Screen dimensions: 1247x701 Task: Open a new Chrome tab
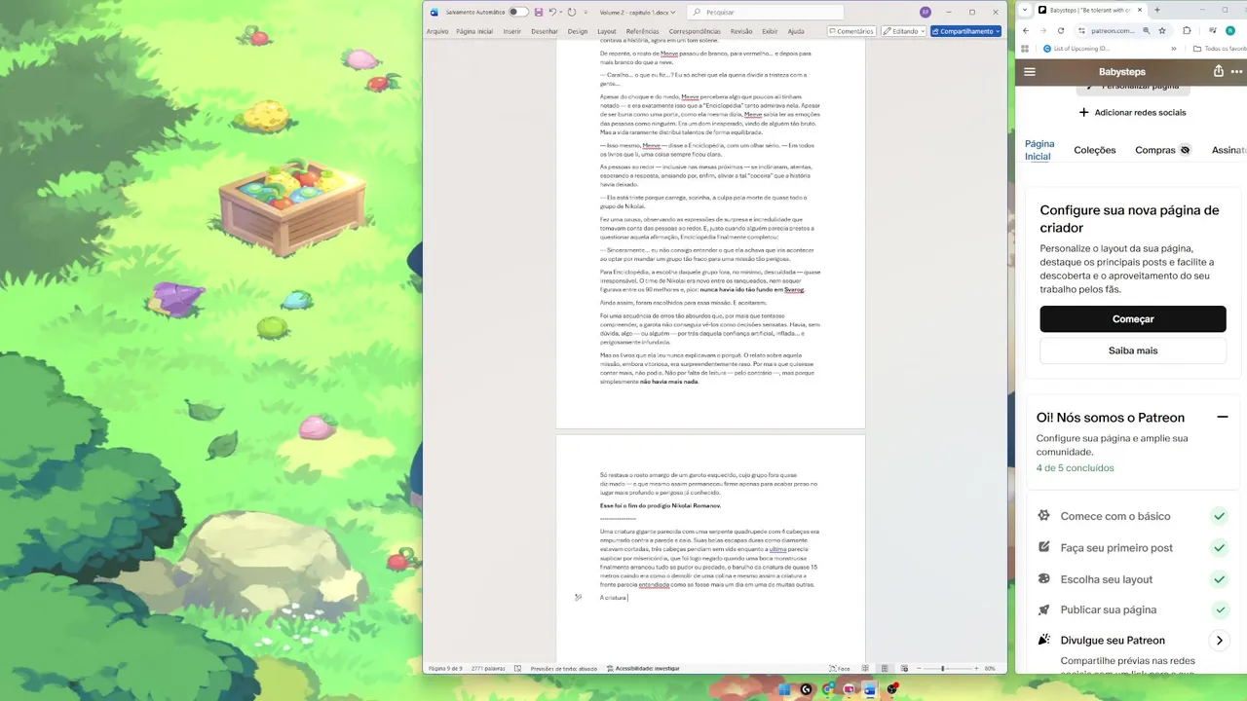tap(1157, 10)
